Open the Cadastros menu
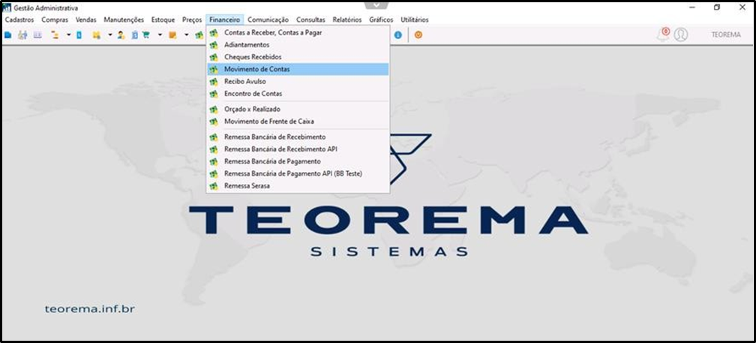This screenshot has height=343, width=756. point(19,20)
